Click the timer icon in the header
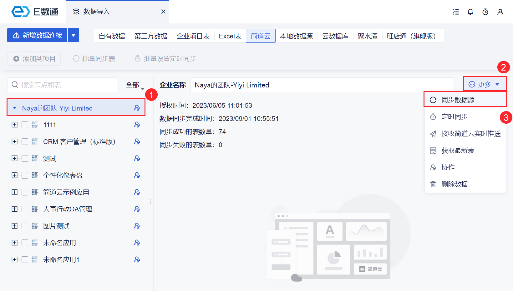Viewport: 513px width, 291px height. 485,12
